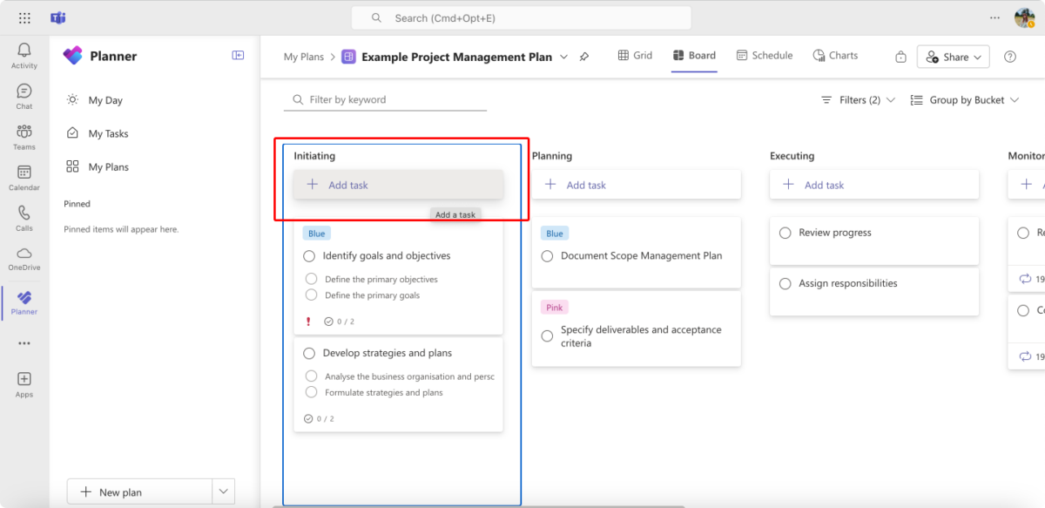Open the Teams channels icon
Viewport: 1045px width, 508px height.
pos(24,135)
